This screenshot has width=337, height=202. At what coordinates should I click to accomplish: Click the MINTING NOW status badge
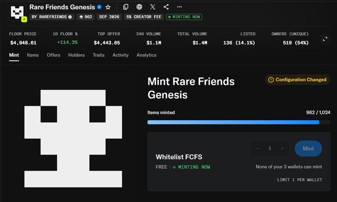(184, 17)
